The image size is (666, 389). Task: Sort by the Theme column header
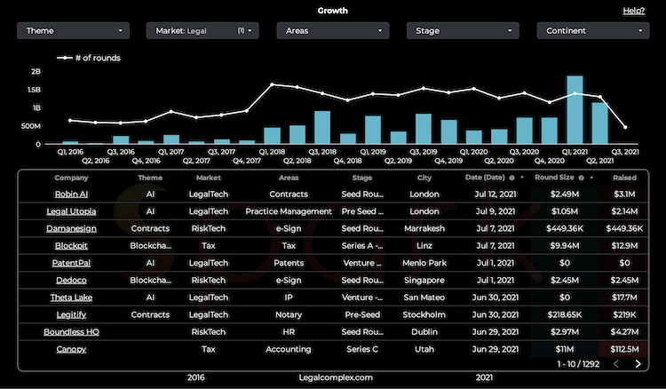tap(150, 178)
